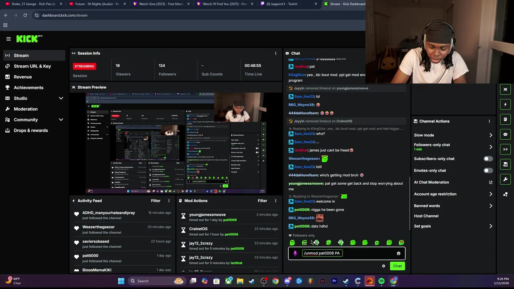Screen dimensions: 514x289
Task: Open Spotify from the taskbar
Action: point(381,281)
